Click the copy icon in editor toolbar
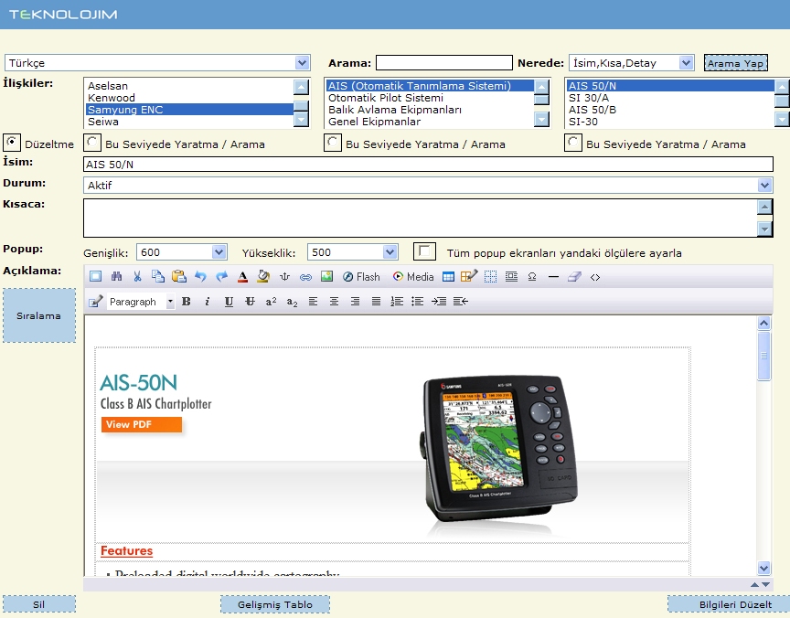 tap(158, 276)
